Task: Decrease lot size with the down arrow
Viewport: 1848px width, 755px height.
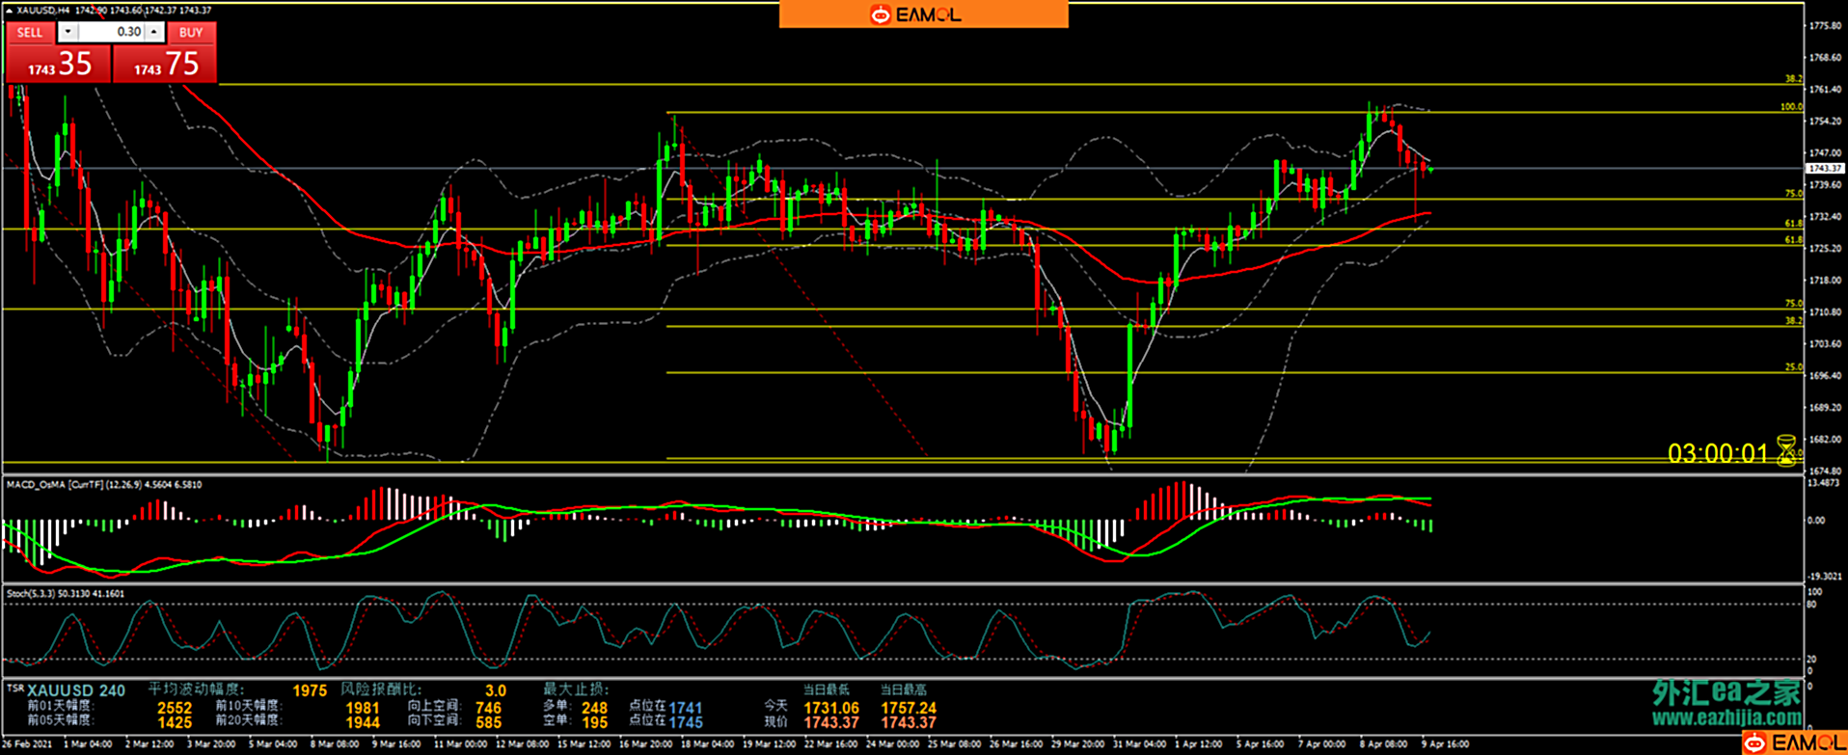Action: tap(68, 32)
